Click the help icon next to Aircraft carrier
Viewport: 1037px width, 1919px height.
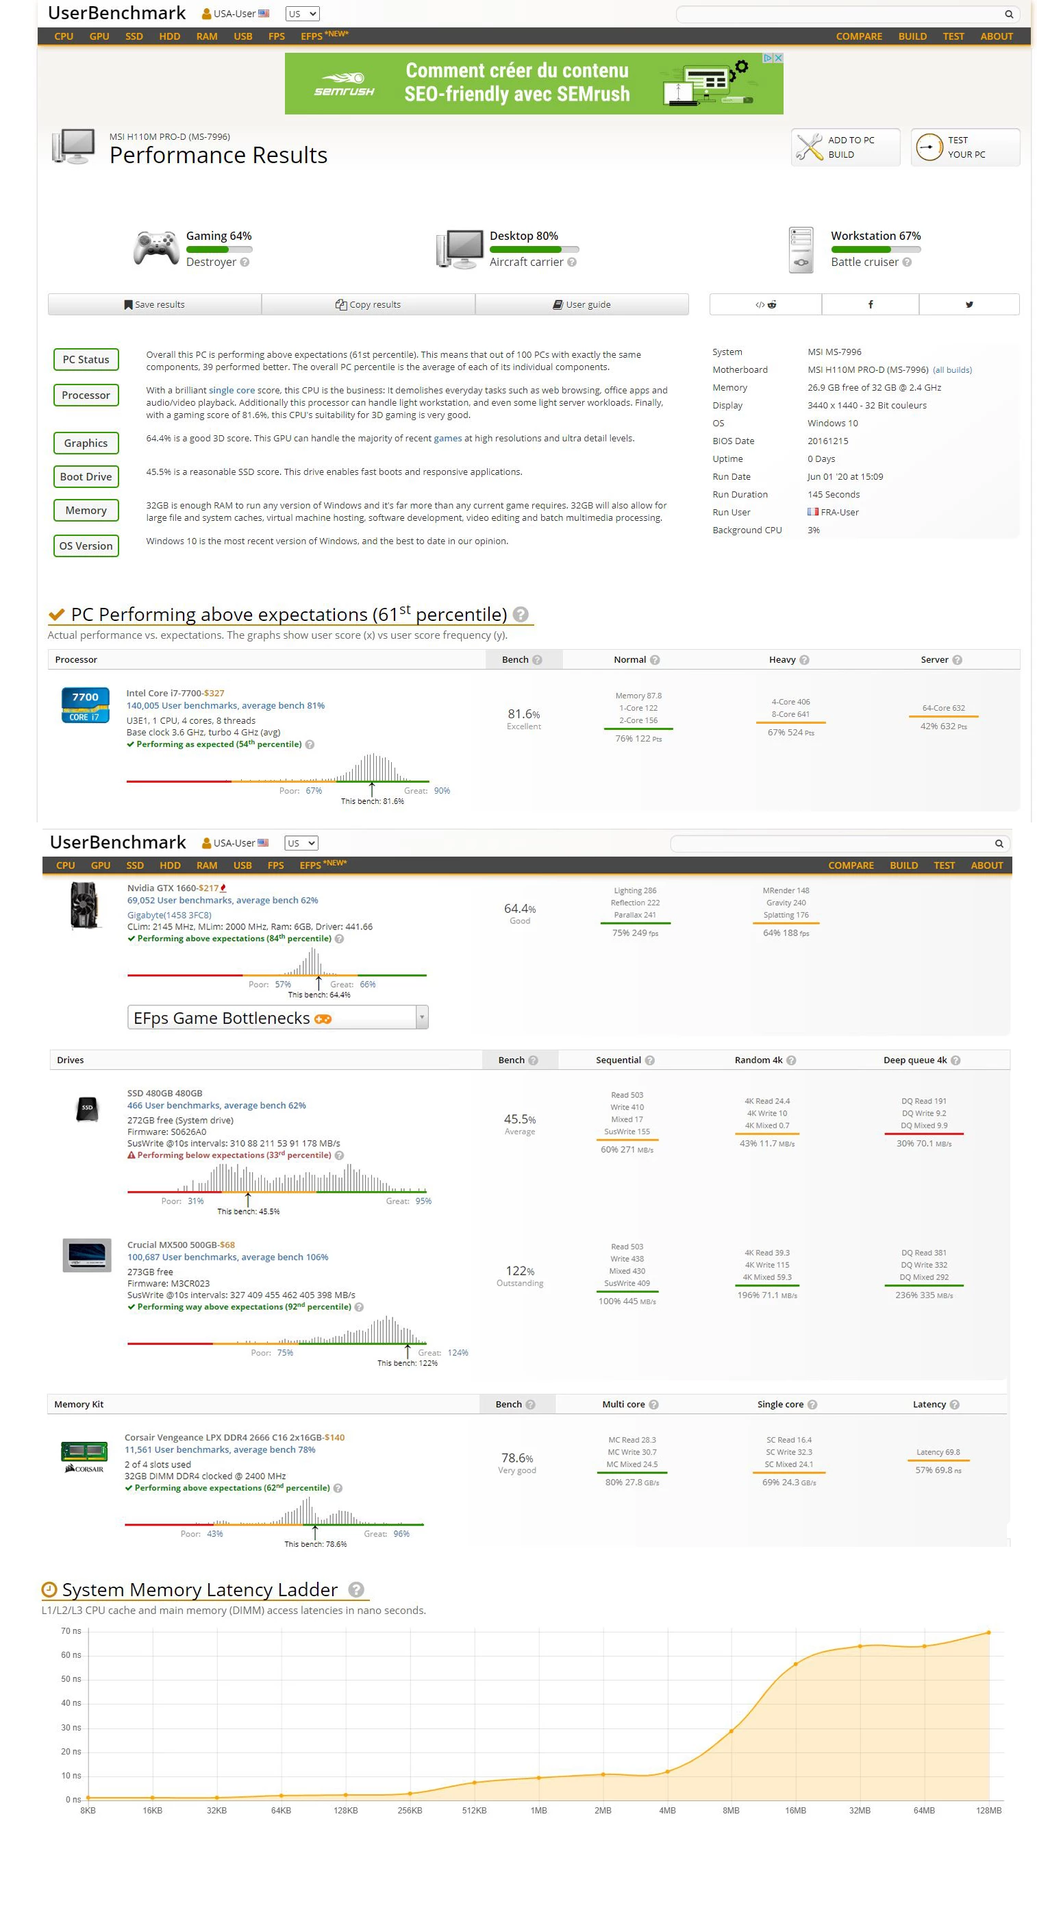572,262
